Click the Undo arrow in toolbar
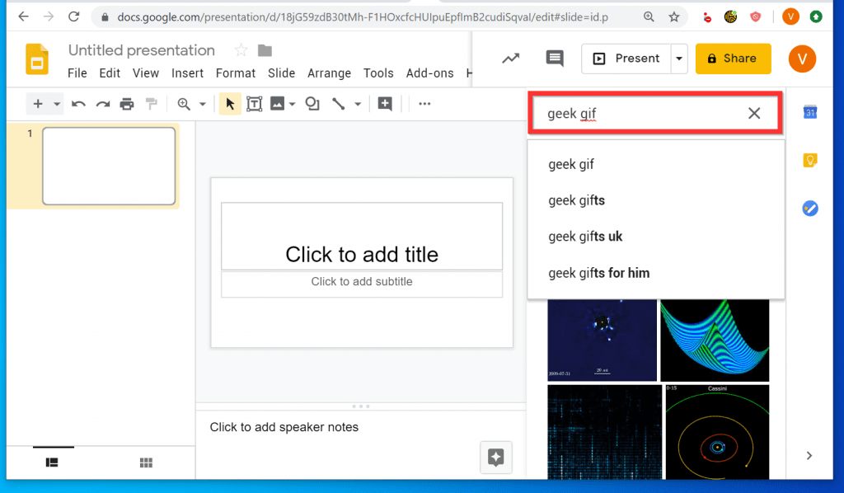This screenshot has width=844, height=493. click(79, 104)
